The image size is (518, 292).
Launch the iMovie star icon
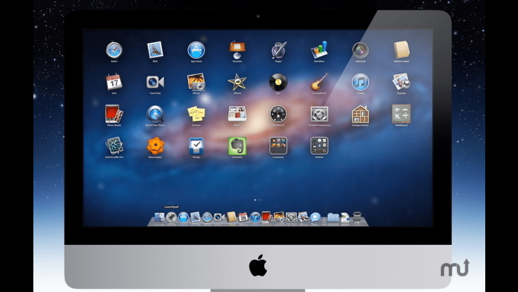tap(237, 82)
